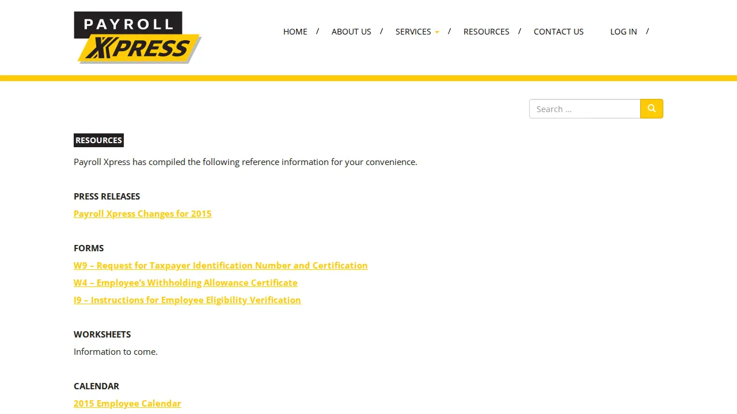Click the Payroll Xpress logo
The height and width of the screenshot is (414, 737).
tap(138, 37)
